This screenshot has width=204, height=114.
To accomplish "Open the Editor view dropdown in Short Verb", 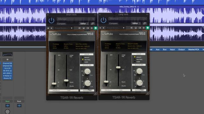I will tap(84, 24).
